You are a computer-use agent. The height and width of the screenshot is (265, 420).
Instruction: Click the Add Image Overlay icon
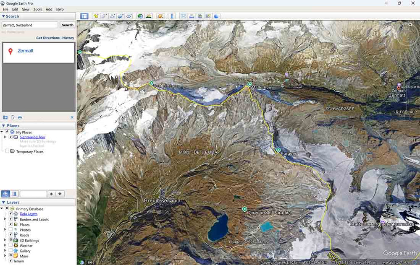point(121,16)
